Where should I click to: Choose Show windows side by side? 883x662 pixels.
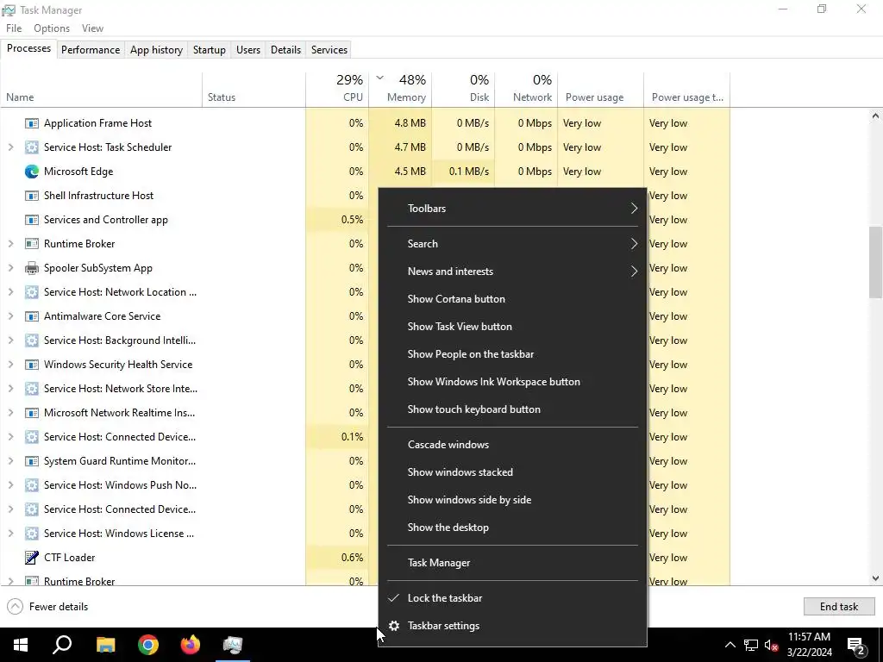512,500
